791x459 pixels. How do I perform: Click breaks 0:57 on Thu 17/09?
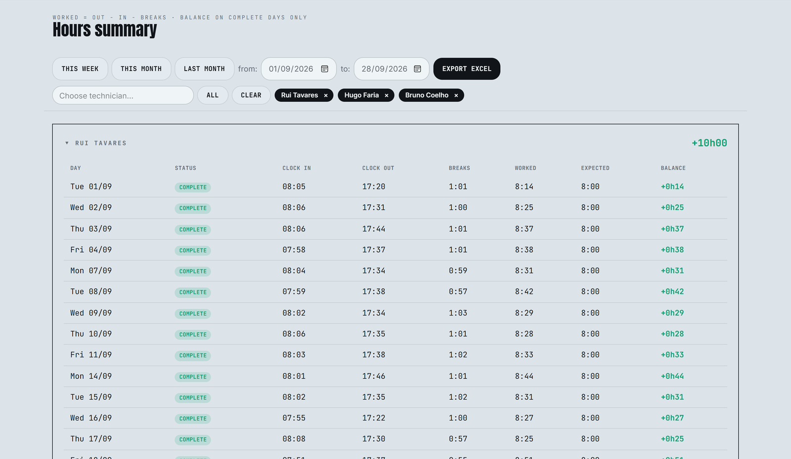click(x=458, y=439)
